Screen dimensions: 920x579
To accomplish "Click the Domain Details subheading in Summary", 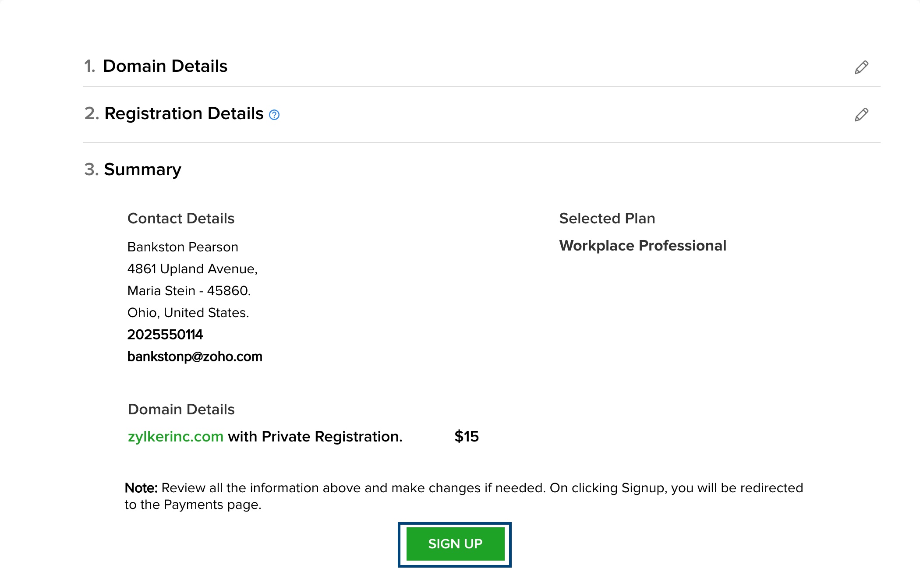I will pyautogui.click(x=181, y=410).
